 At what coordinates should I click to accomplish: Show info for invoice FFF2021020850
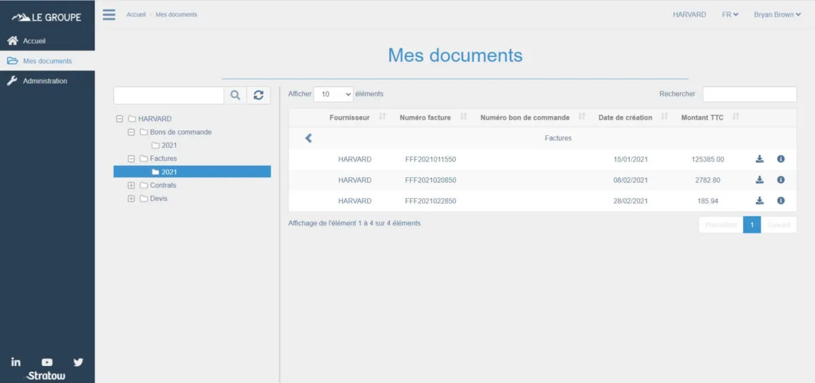(780, 180)
